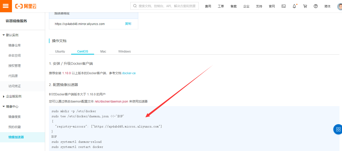Click the "sudo tee /etc/docker/daemon.json" line
This screenshot has height=151, width=342.
(x=88, y=116)
